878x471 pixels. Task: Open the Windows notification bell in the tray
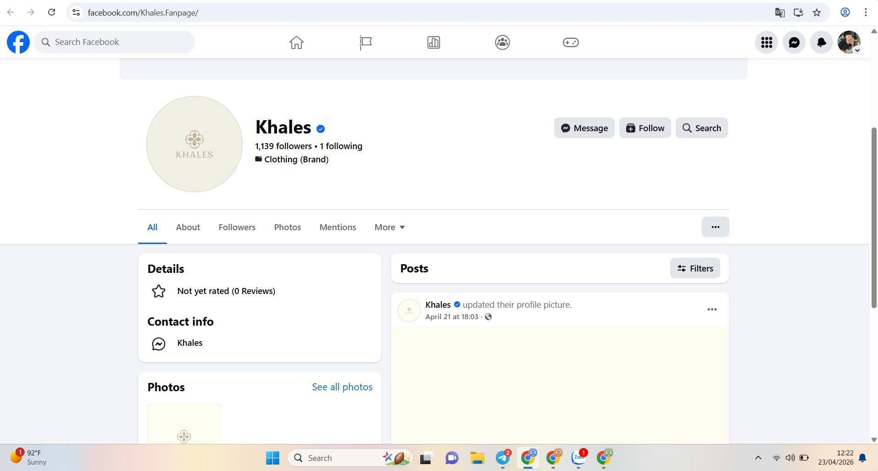point(863,458)
